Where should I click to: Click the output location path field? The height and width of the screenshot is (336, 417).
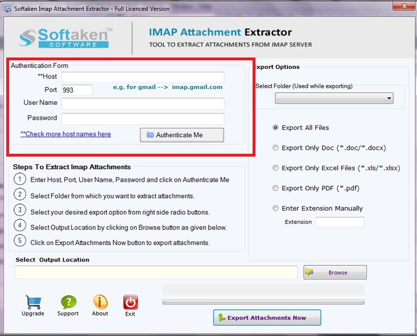click(x=156, y=272)
